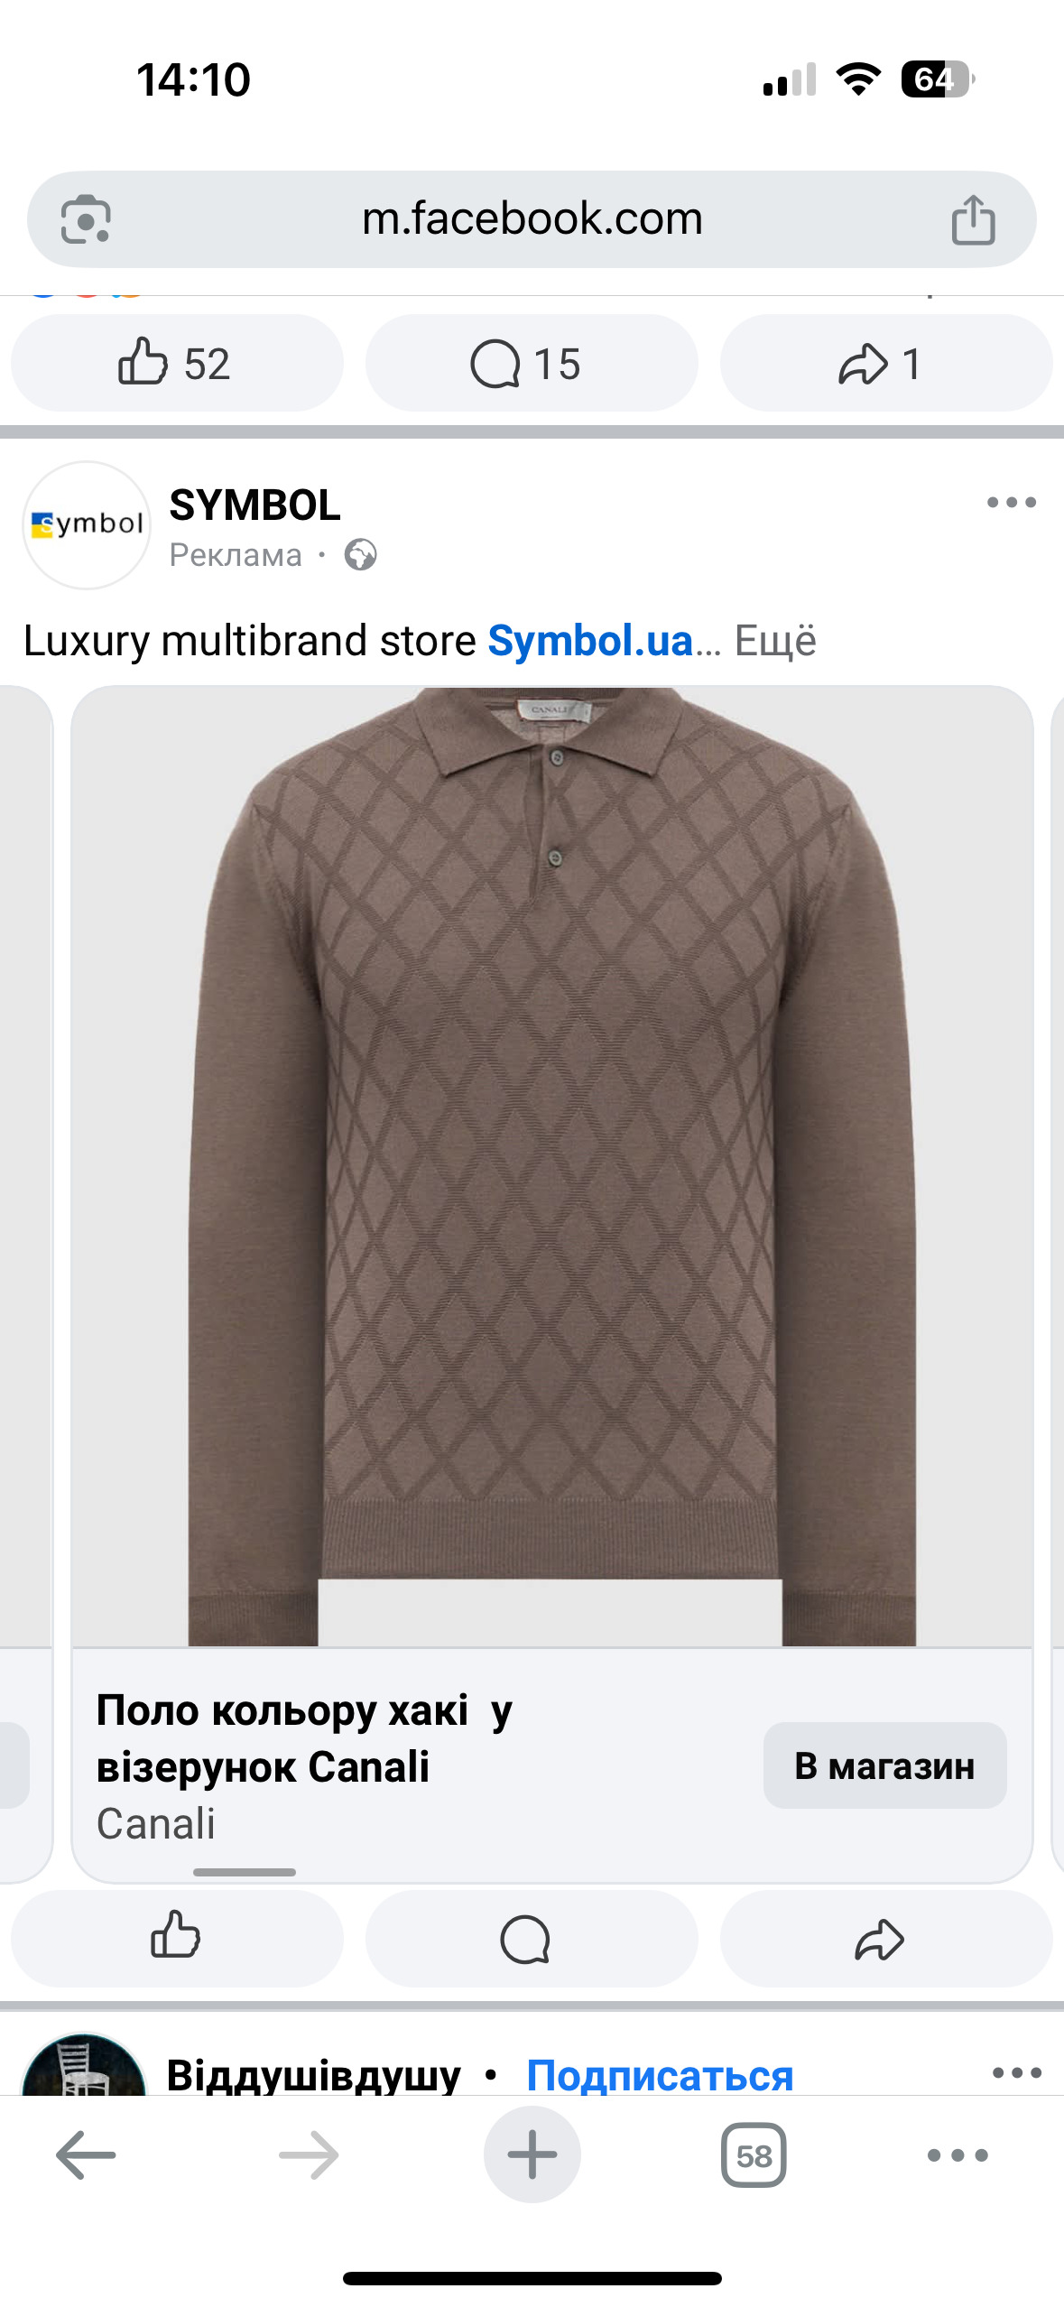Share the SYMBOL ad post
The width and height of the screenshot is (1064, 2307).
click(886, 1938)
